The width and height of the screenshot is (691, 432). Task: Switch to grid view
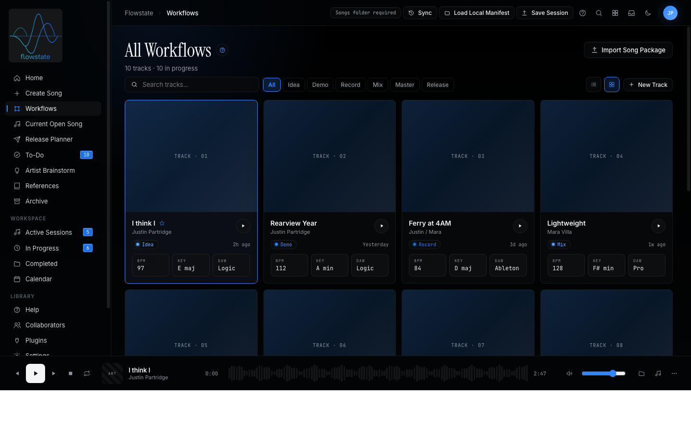[x=612, y=84]
